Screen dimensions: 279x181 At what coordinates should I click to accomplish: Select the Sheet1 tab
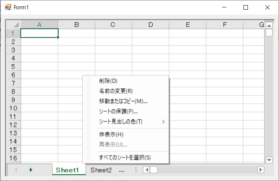(x=67, y=170)
